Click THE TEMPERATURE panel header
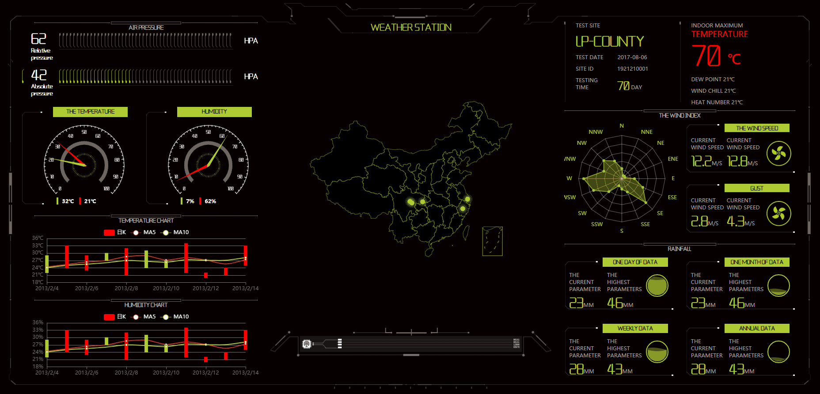Viewport: 820px width, 394px height. (90, 112)
